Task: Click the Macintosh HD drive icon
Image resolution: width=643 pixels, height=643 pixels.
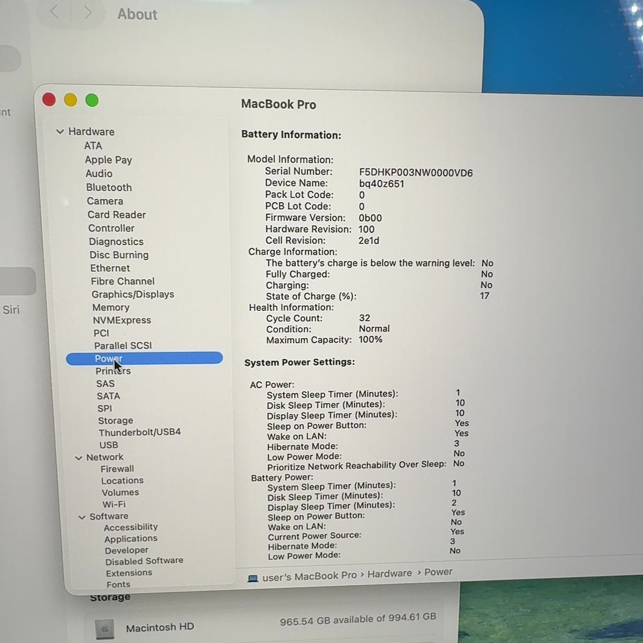Action: coord(104,629)
